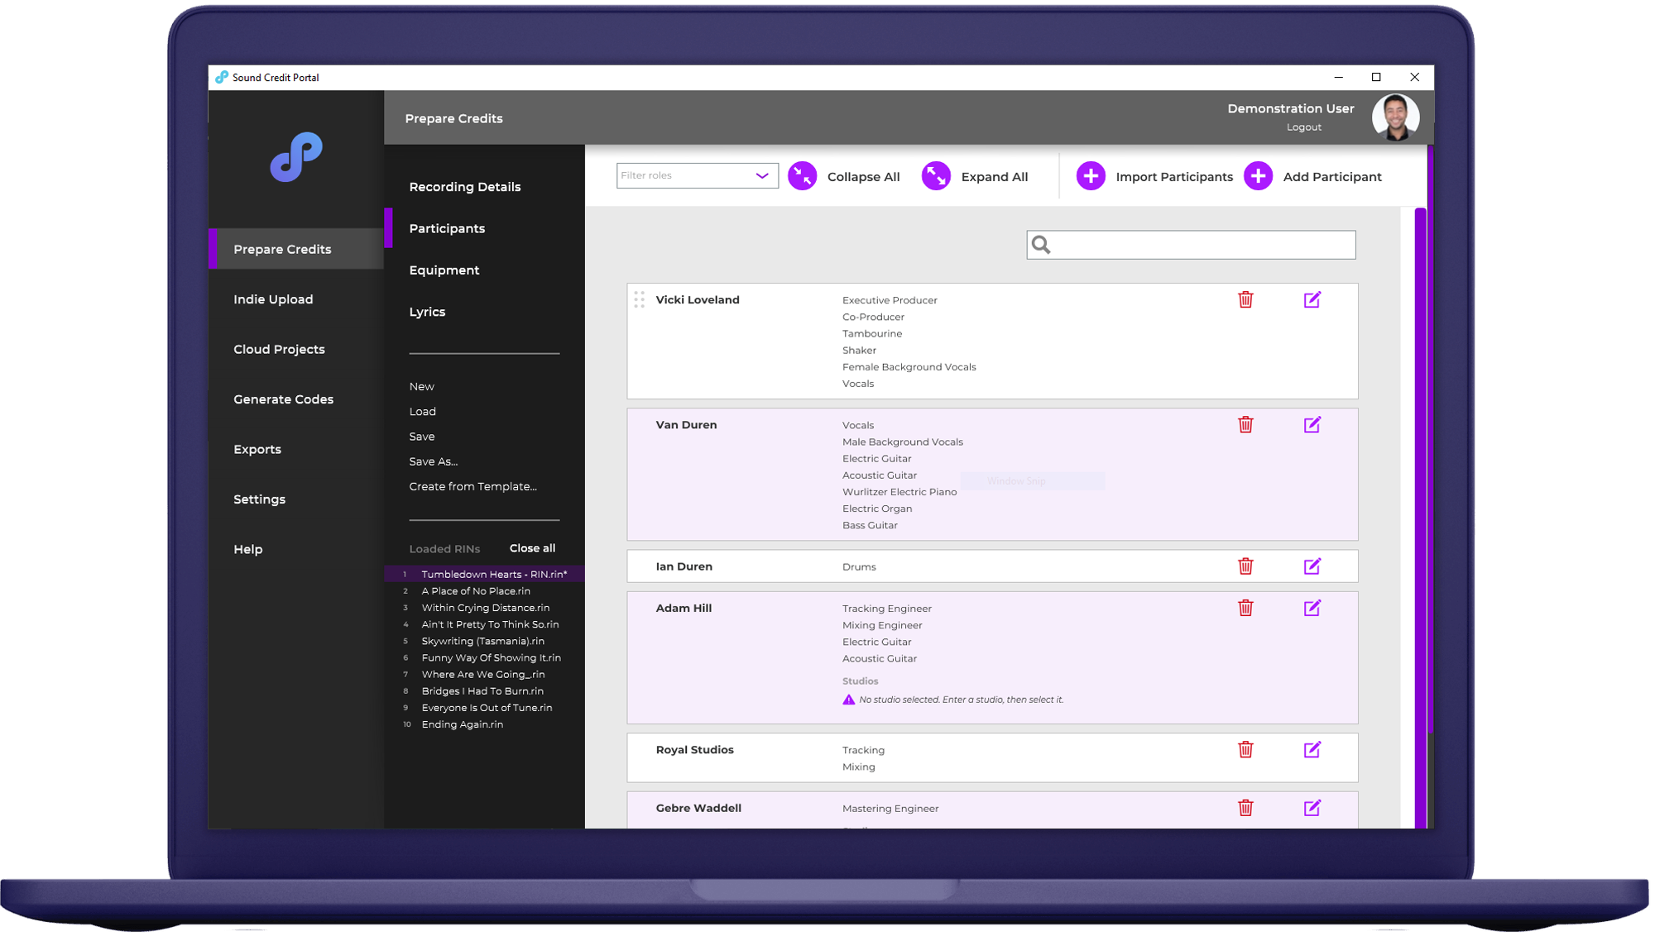Click Close all loaded RINs
This screenshot has width=1655, height=941.
click(534, 549)
